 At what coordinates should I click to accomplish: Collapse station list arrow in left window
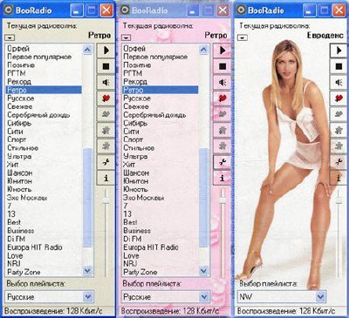pos(10,37)
